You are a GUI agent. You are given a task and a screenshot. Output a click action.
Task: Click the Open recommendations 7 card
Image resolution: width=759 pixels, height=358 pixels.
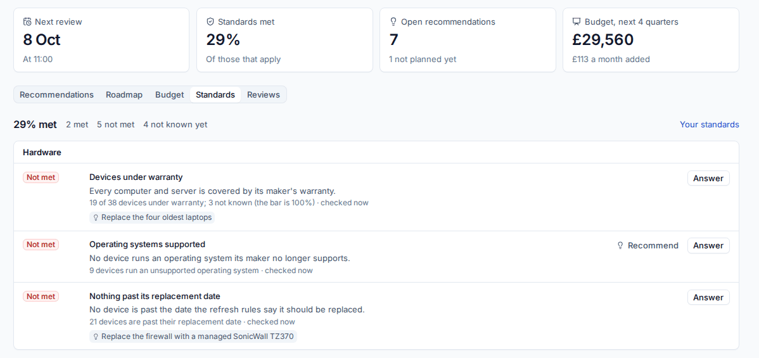coord(468,40)
